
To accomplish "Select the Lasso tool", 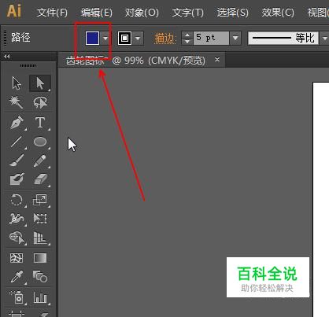I will click(x=40, y=102).
